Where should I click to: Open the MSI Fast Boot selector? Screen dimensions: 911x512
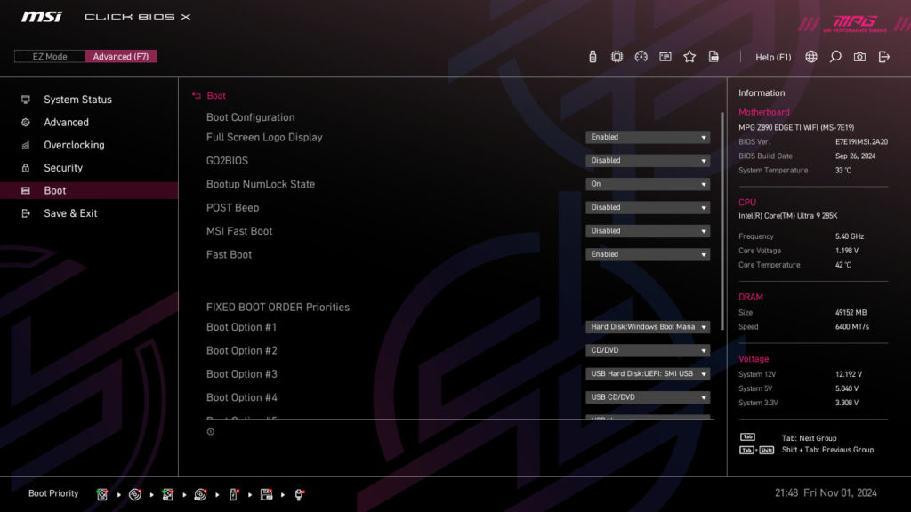[x=647, y=230]
